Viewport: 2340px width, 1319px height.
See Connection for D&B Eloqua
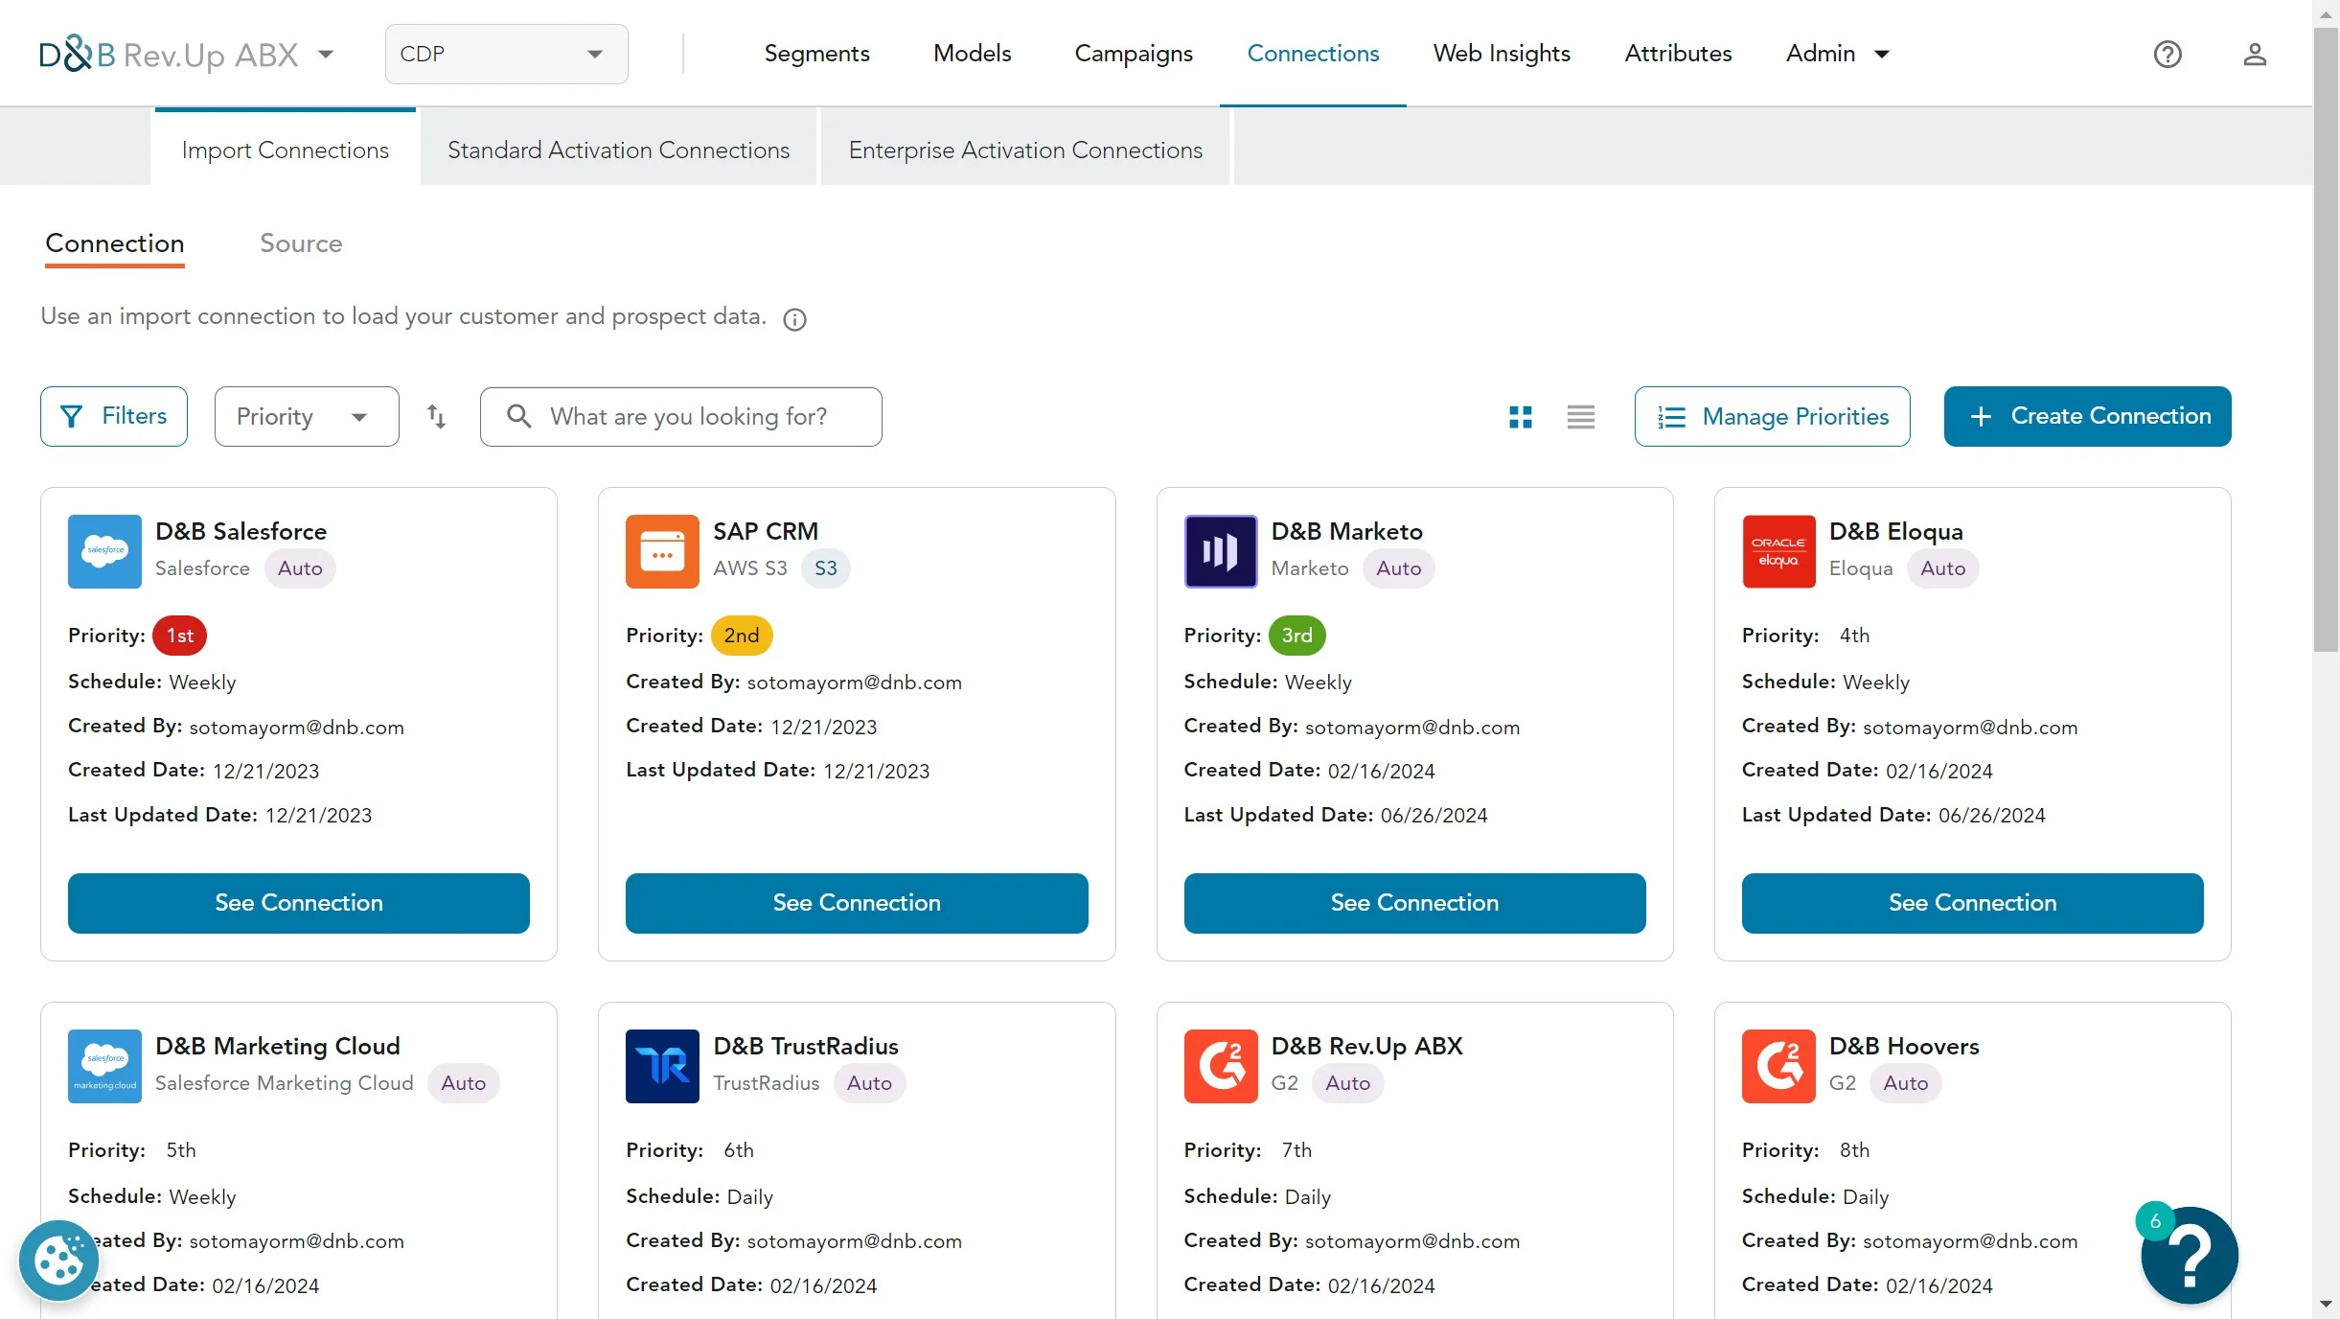coord(1972,903)
